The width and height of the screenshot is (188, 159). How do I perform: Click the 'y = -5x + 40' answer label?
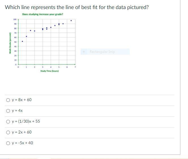click(x=22, y=143)
